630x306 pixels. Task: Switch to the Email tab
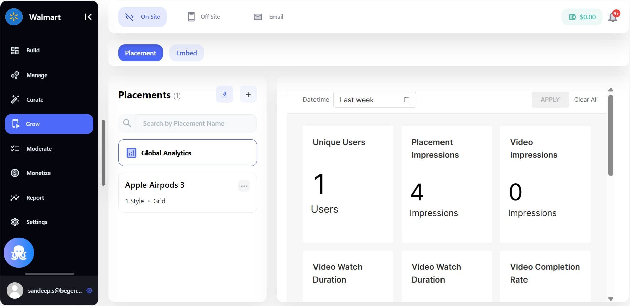tap(268, 17)
